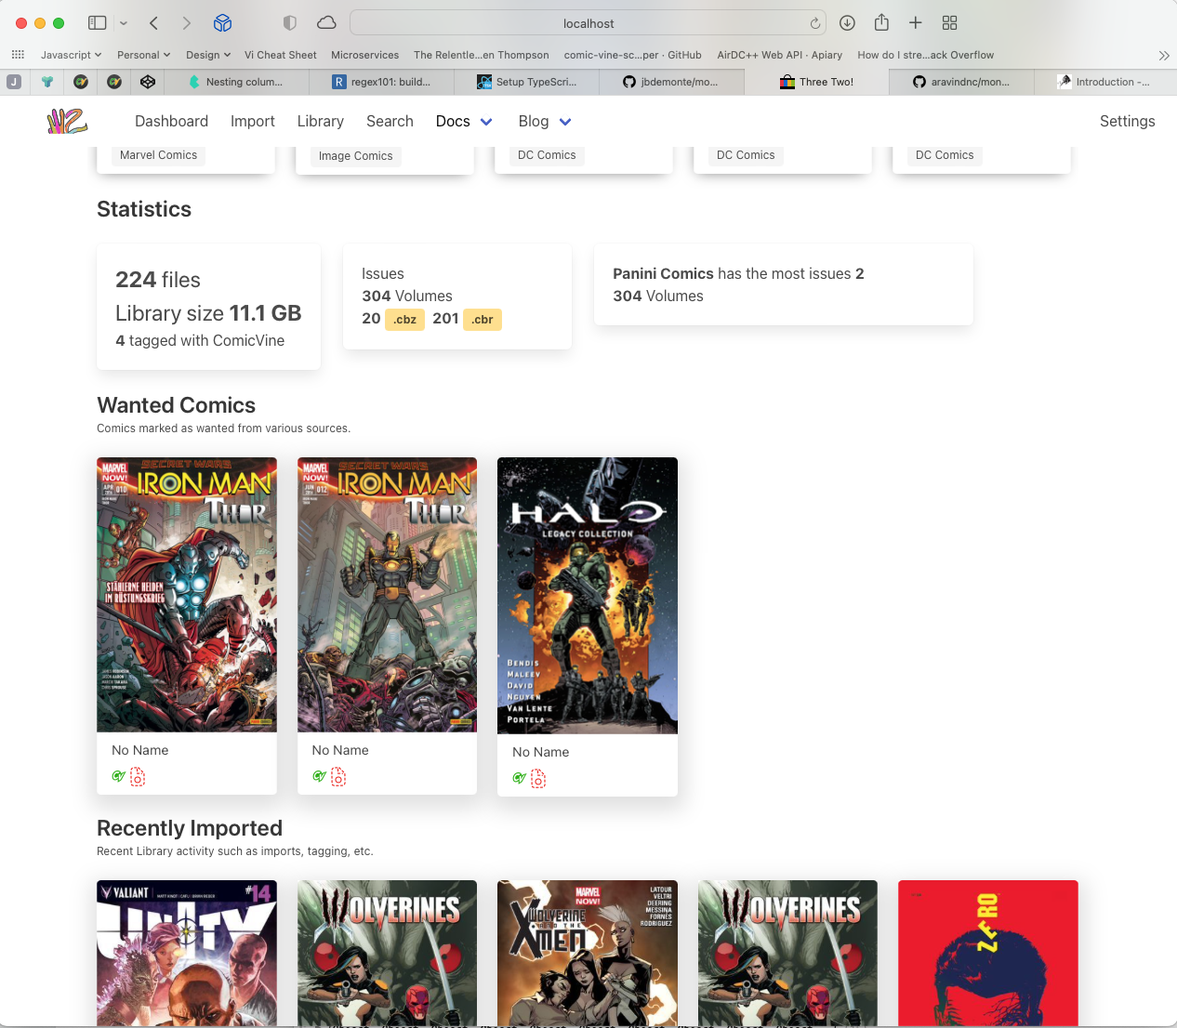This screenshot has height=1028, width=1177.
Task: Select the regex101 browser tab
Action: point(382,82)
